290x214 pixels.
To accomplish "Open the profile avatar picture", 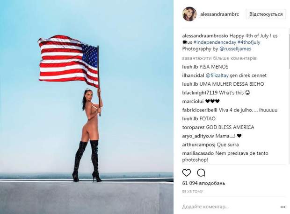I will [x=189, y=14].
